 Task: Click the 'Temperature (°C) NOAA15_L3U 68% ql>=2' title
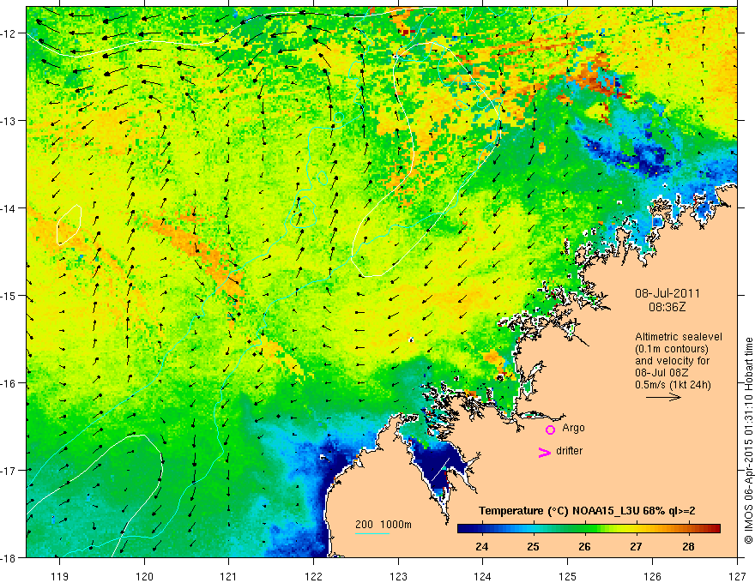point(587,510)
